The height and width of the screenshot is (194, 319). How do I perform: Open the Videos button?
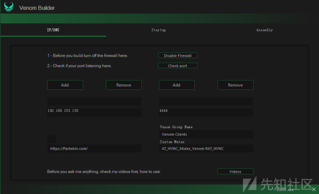pos(236,171)
